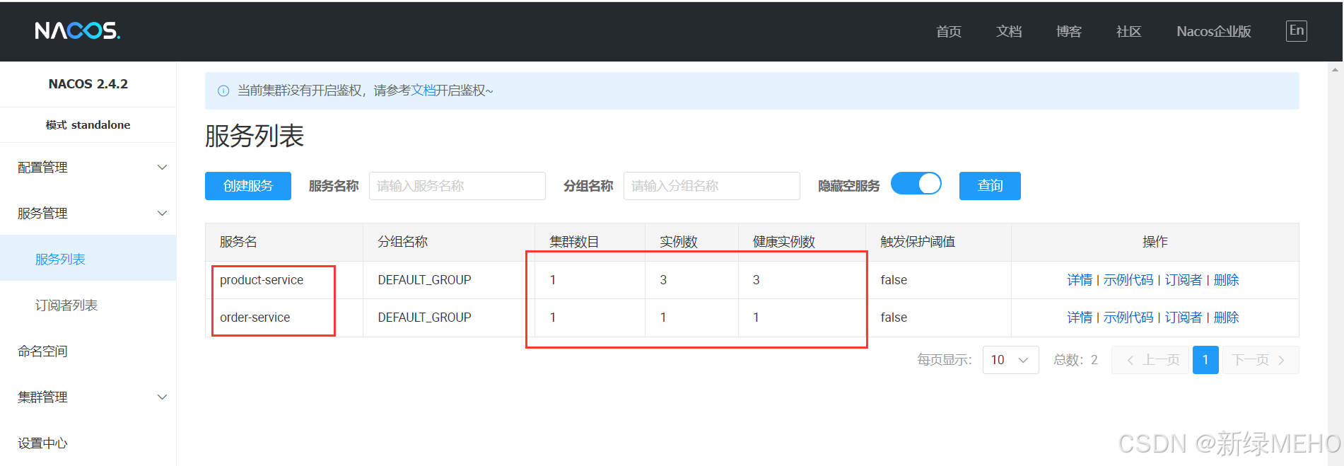Screen dimensions: 1344x466
Task: Collapse the 服务管理 menu
Action: (88, 214)
